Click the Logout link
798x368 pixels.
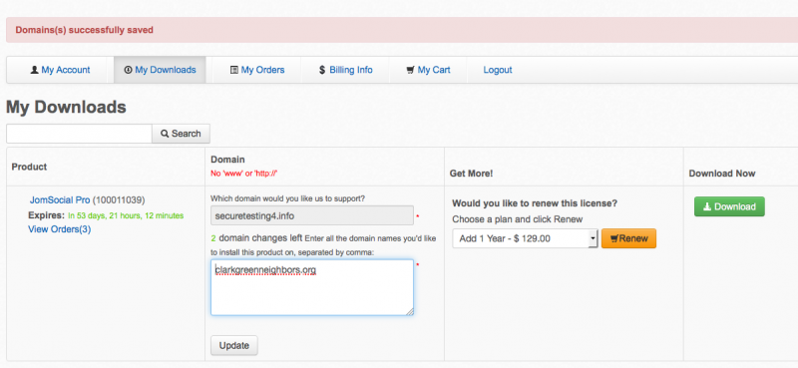(x=498, y=70)
